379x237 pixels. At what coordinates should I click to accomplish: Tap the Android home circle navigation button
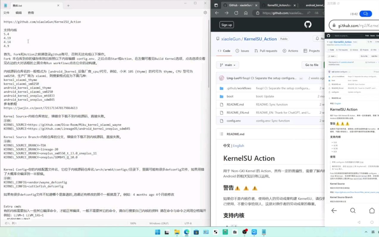(x=372, y=222)
